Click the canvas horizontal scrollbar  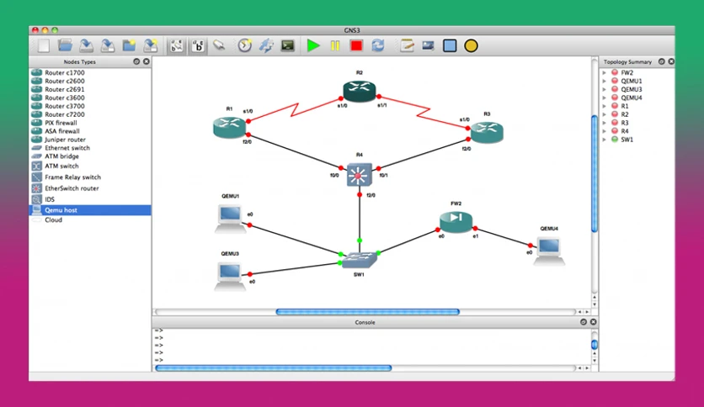click(x=367, y=312)
